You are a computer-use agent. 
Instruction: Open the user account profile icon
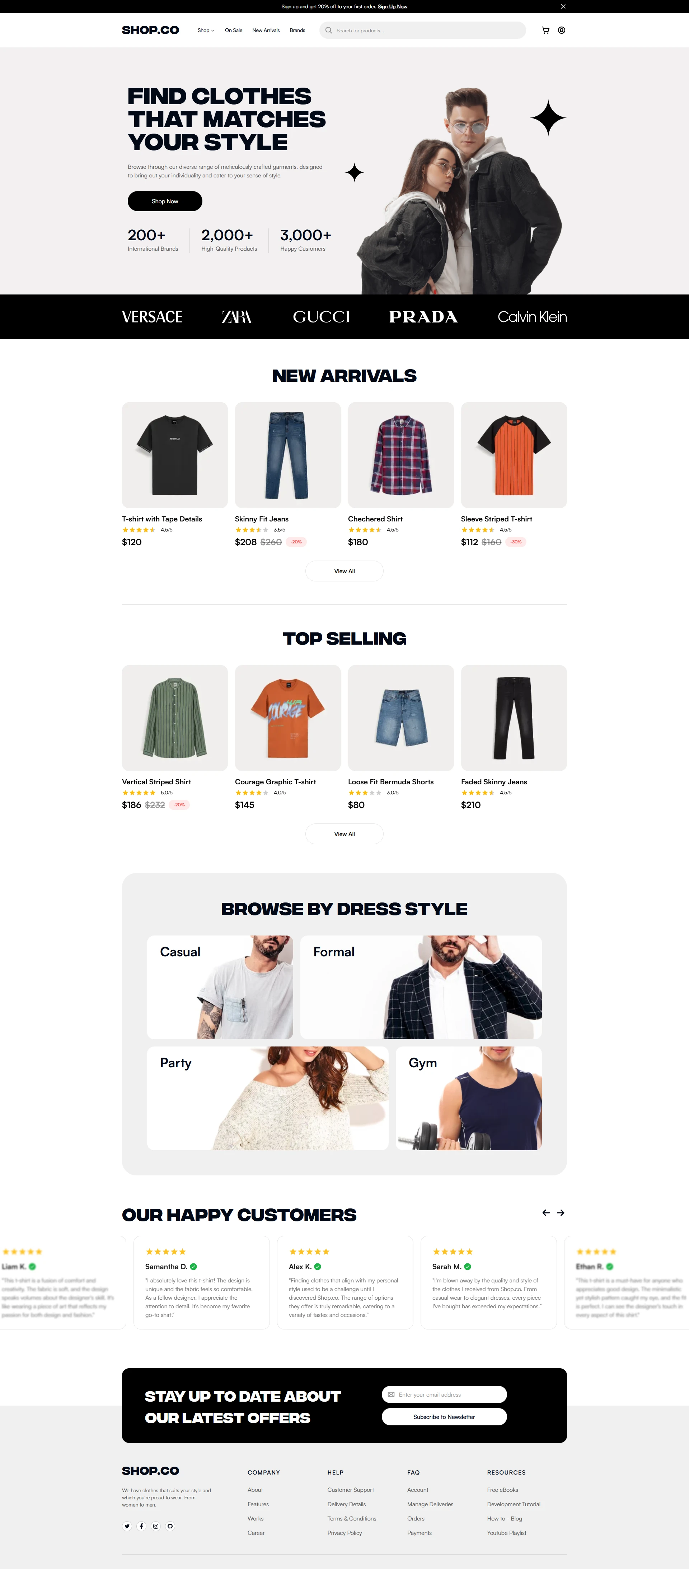561,31
